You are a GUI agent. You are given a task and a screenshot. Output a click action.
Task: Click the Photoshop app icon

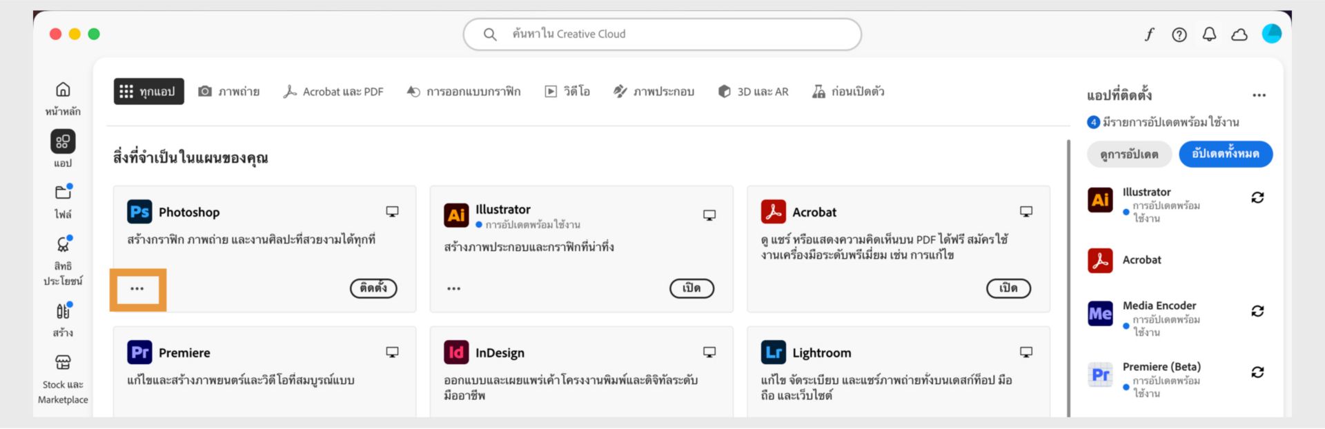click(x=139, y=212)
